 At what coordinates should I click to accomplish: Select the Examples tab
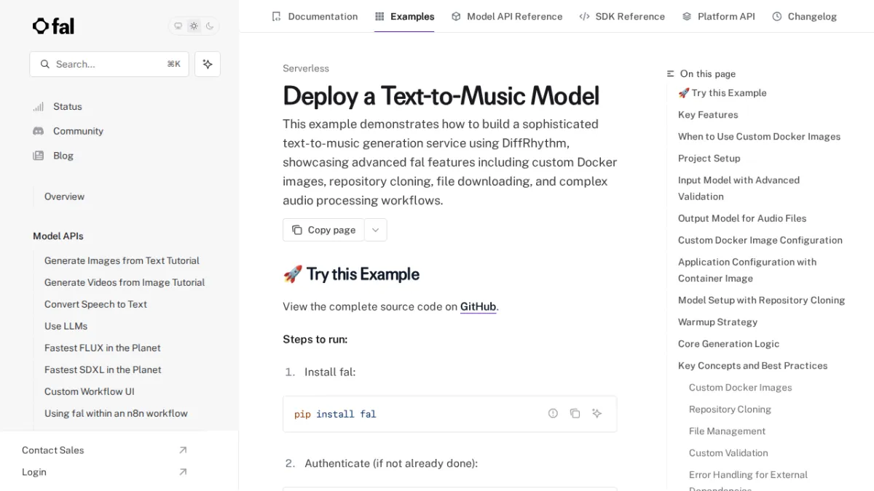404,16
